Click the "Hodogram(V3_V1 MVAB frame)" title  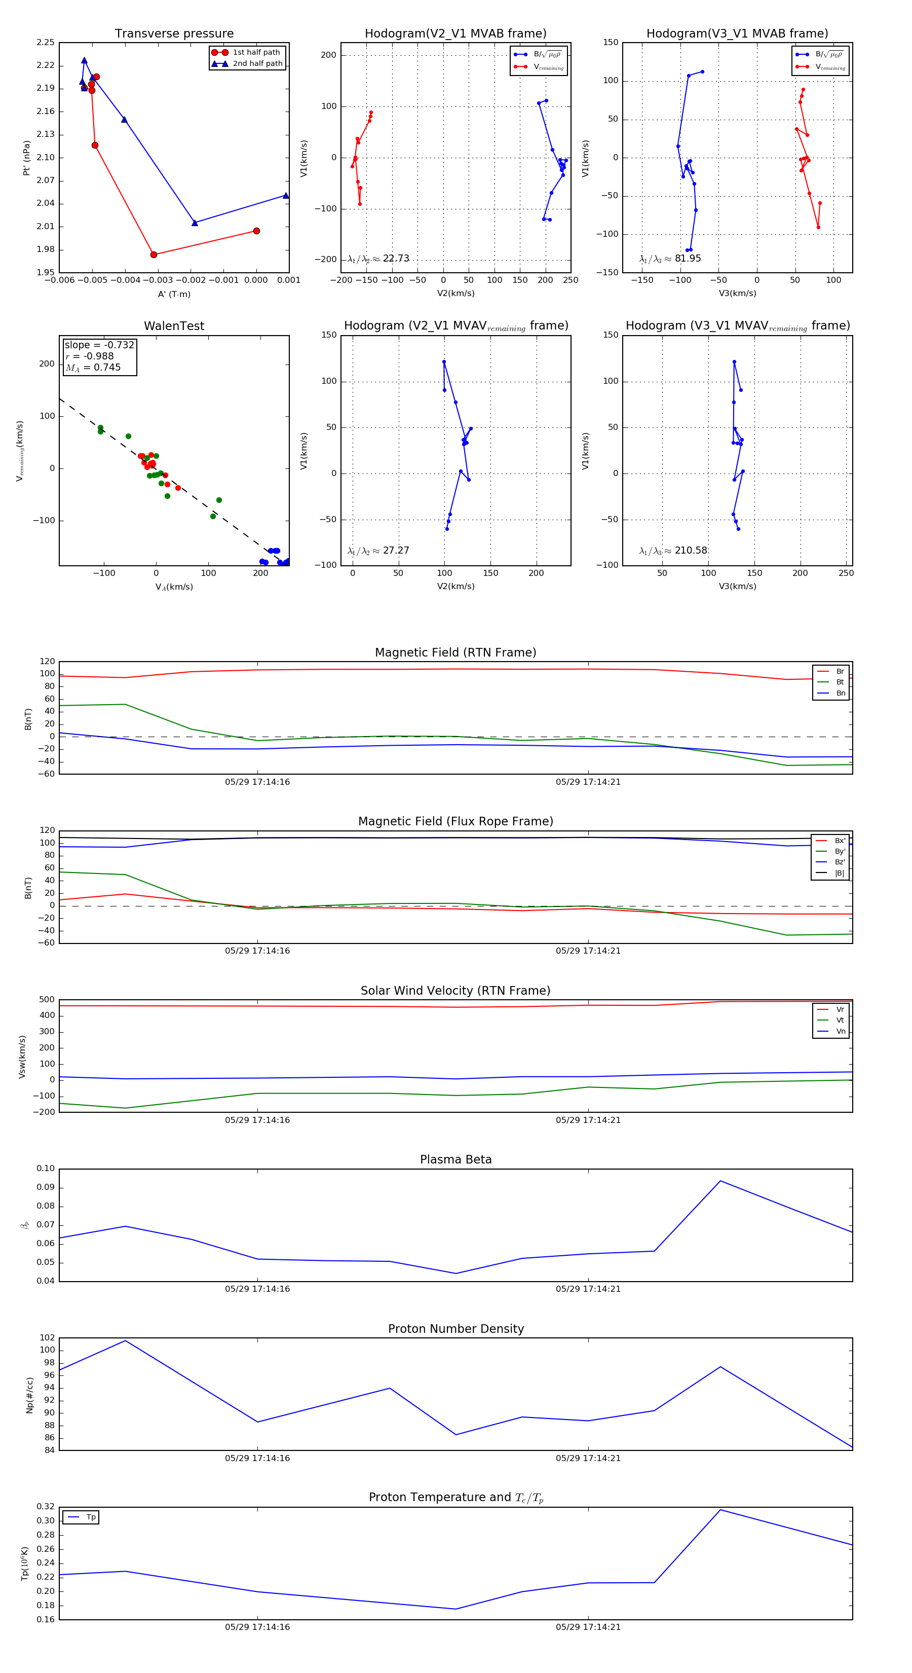point(737,34)
